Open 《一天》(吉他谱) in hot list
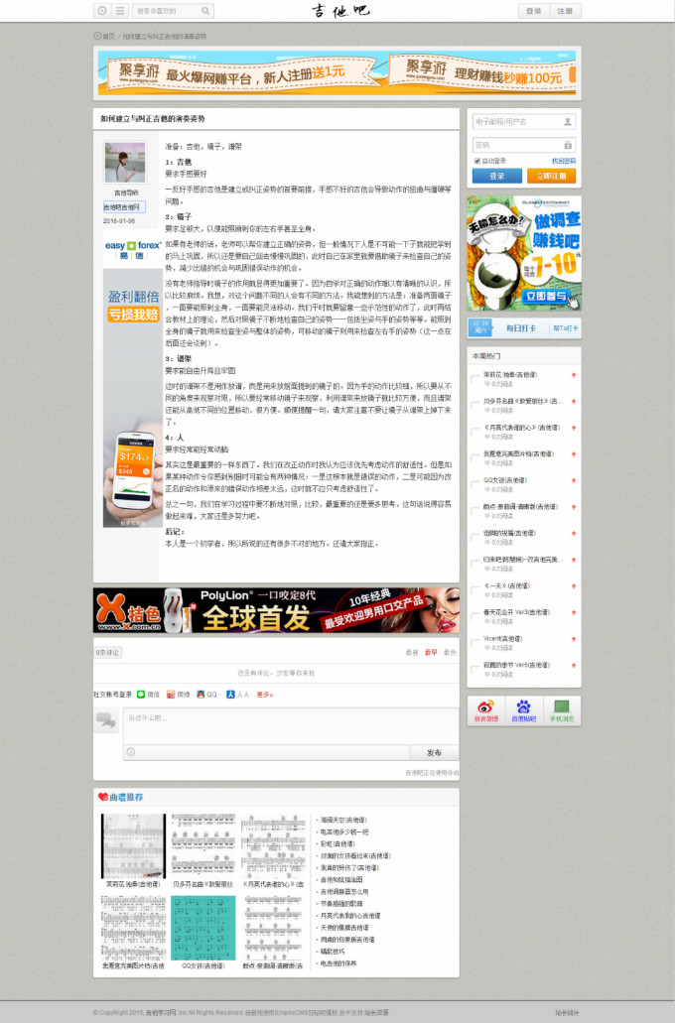The width and height of the screenshot is (675, 1023). (506, 585)
